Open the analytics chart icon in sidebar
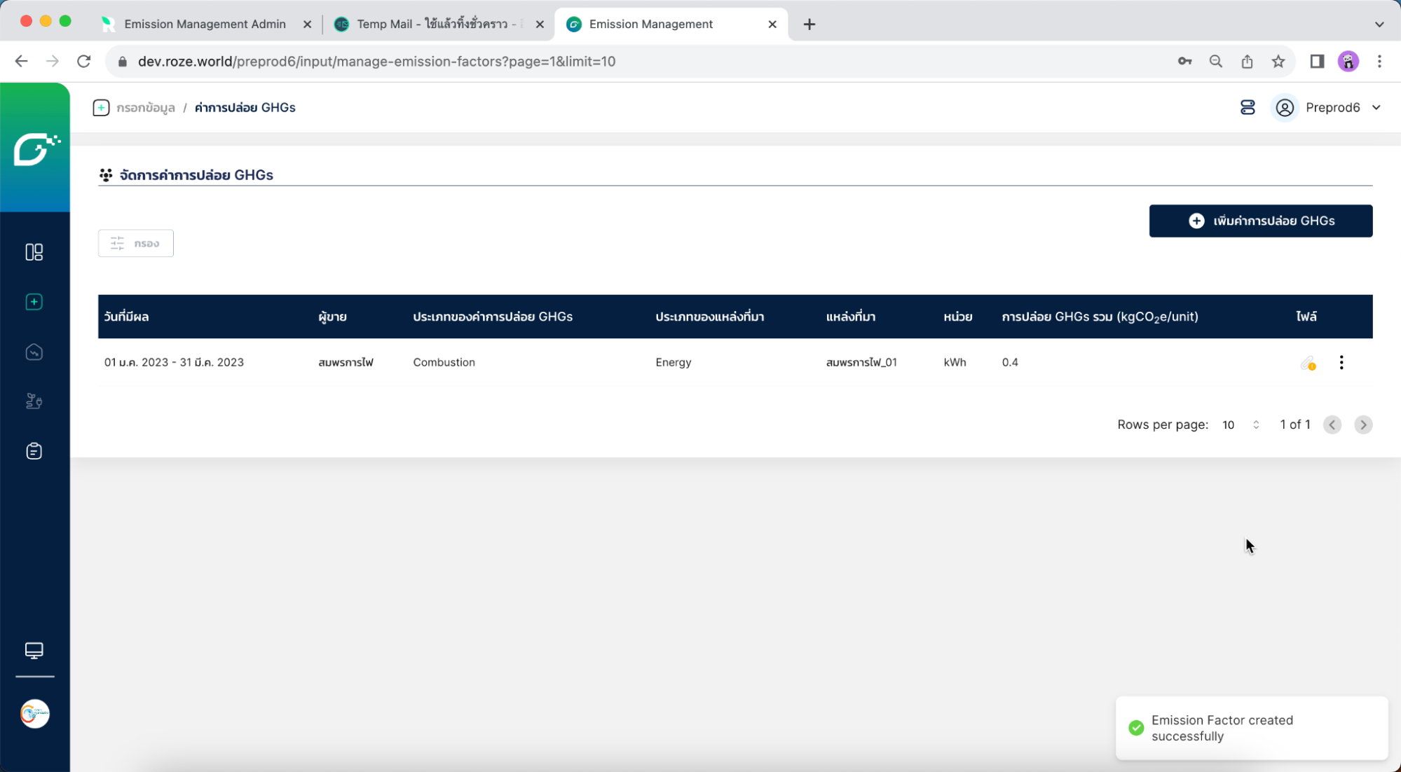The height and width of the screenshot is (772, 1401). (x=34, y=352)
